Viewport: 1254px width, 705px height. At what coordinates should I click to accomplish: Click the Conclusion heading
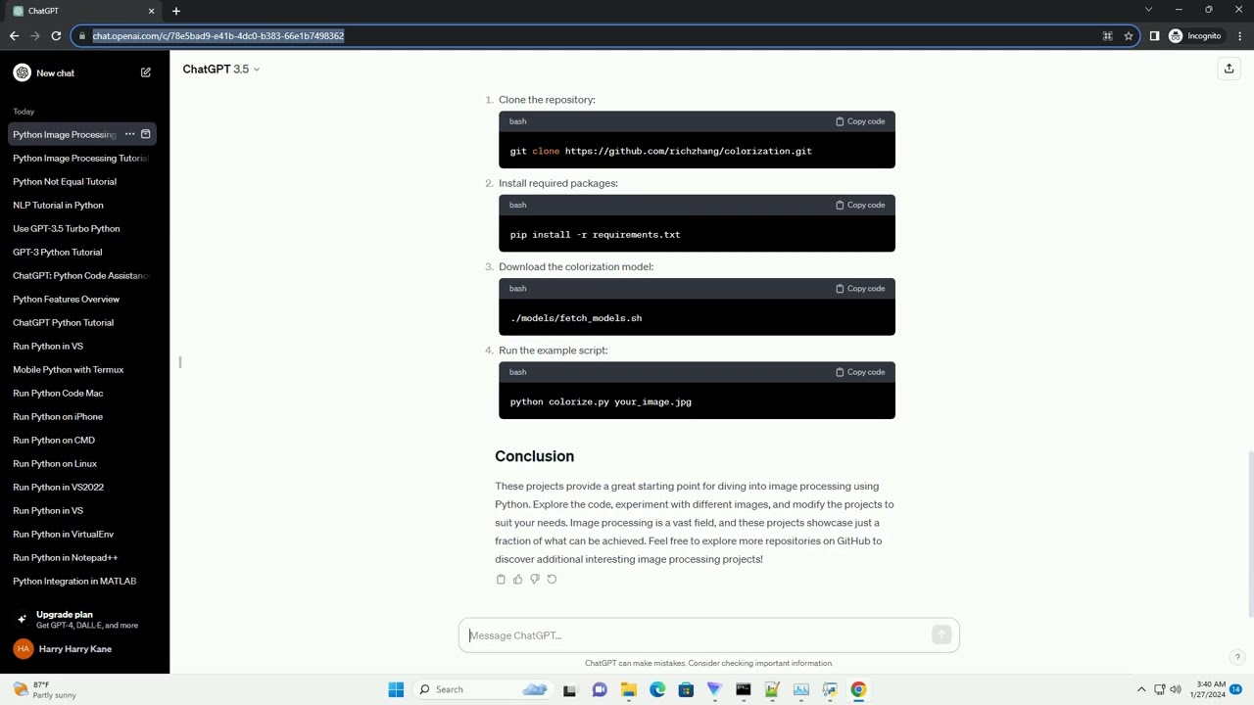pyautogui.click(x=534, y=456)
